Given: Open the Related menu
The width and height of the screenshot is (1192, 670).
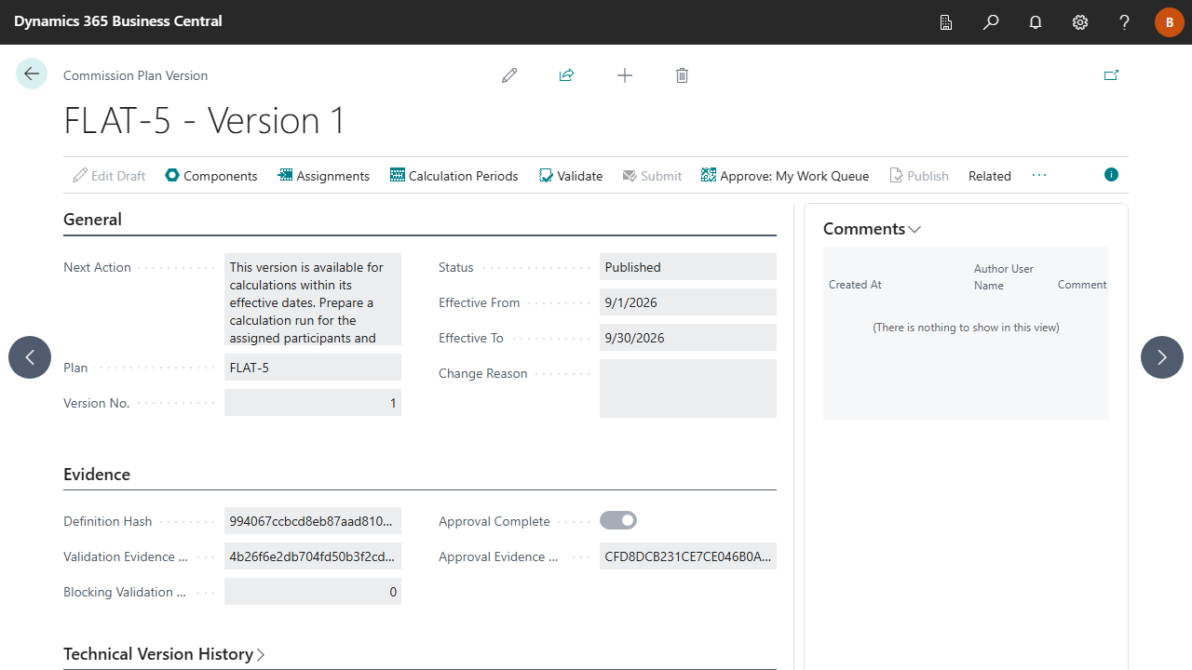Looking at the screenshot, I should (989, 176).
